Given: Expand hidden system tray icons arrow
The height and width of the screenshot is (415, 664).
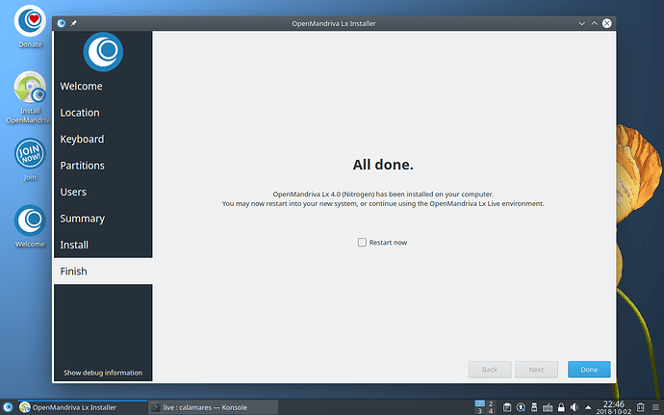Looking at the screenshot, I should 588,407.
